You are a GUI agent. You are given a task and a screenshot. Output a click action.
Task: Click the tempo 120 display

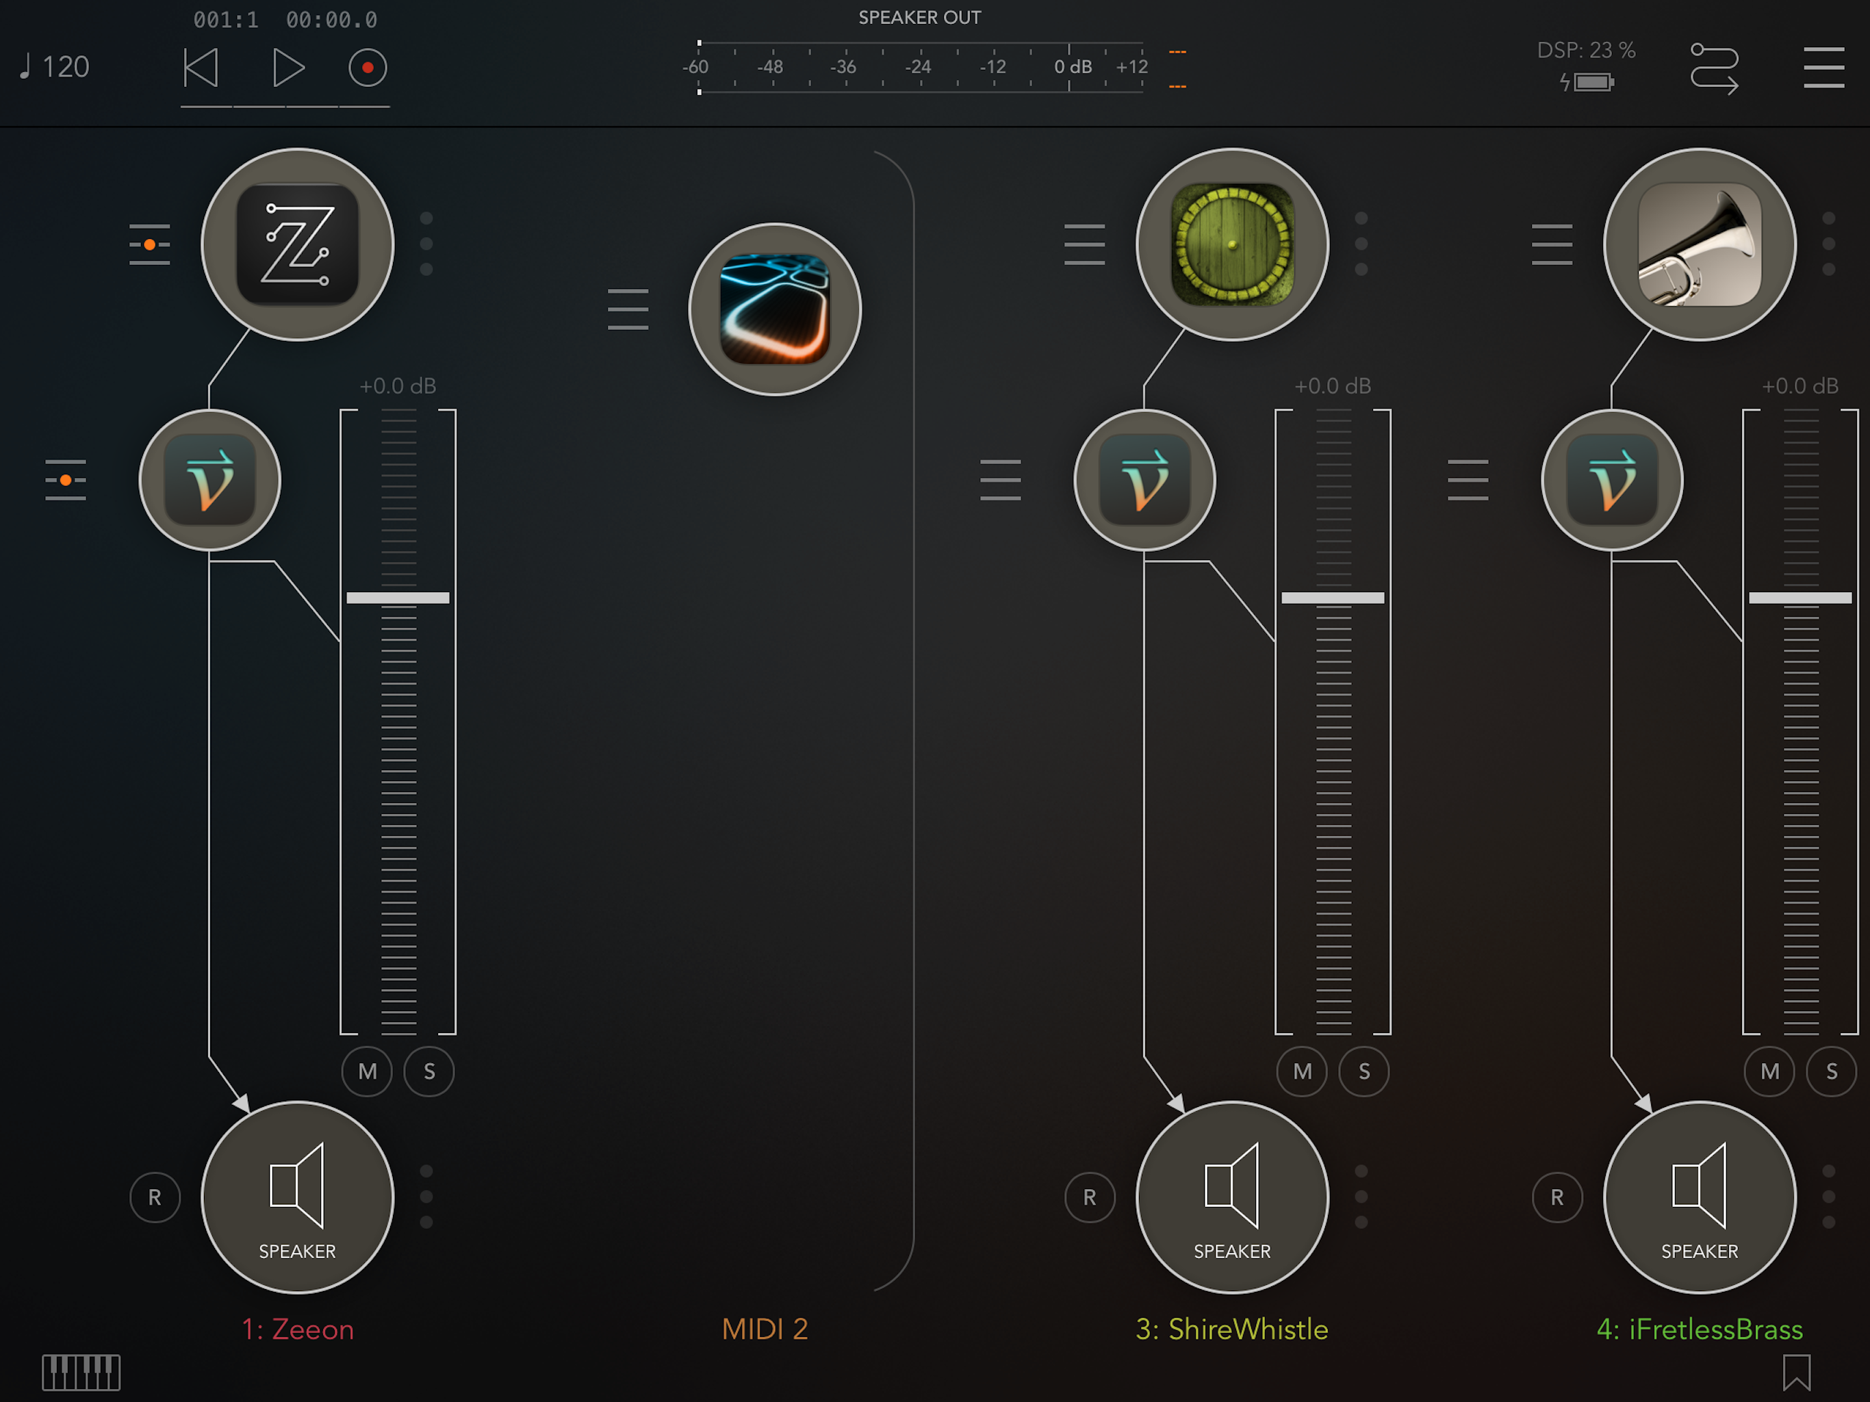(x=56, y=67)
